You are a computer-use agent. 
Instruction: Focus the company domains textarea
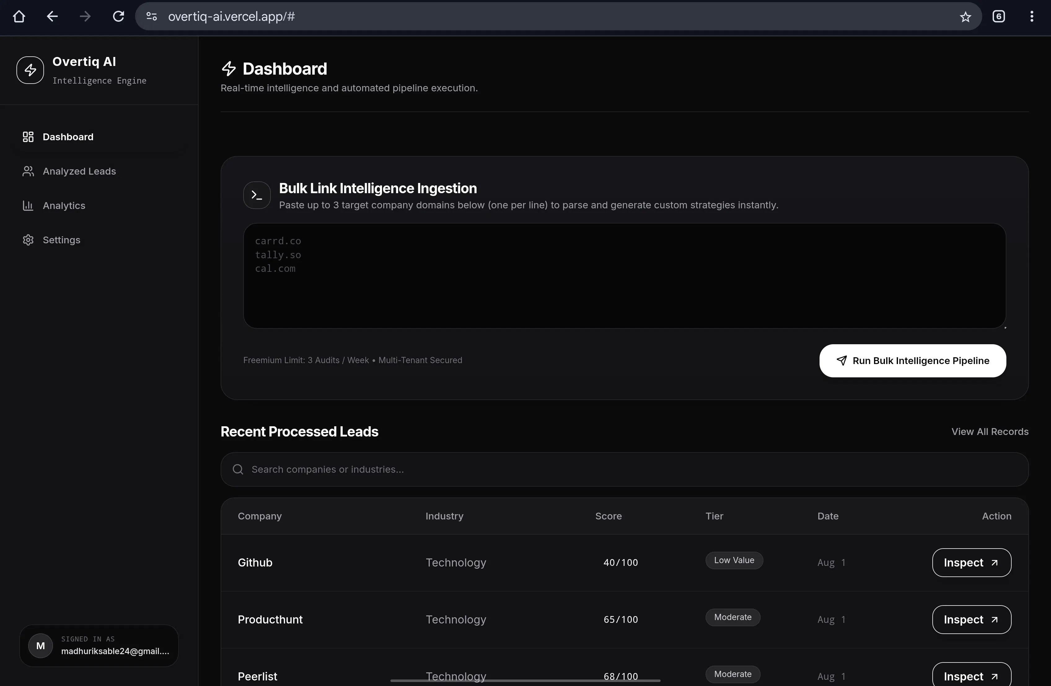(x=624, y=276)
